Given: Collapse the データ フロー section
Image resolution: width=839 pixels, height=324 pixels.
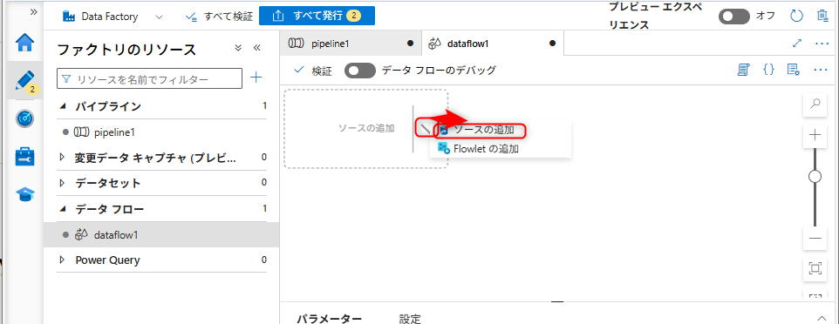Looking at the screenshot, I should coord(63,208).
